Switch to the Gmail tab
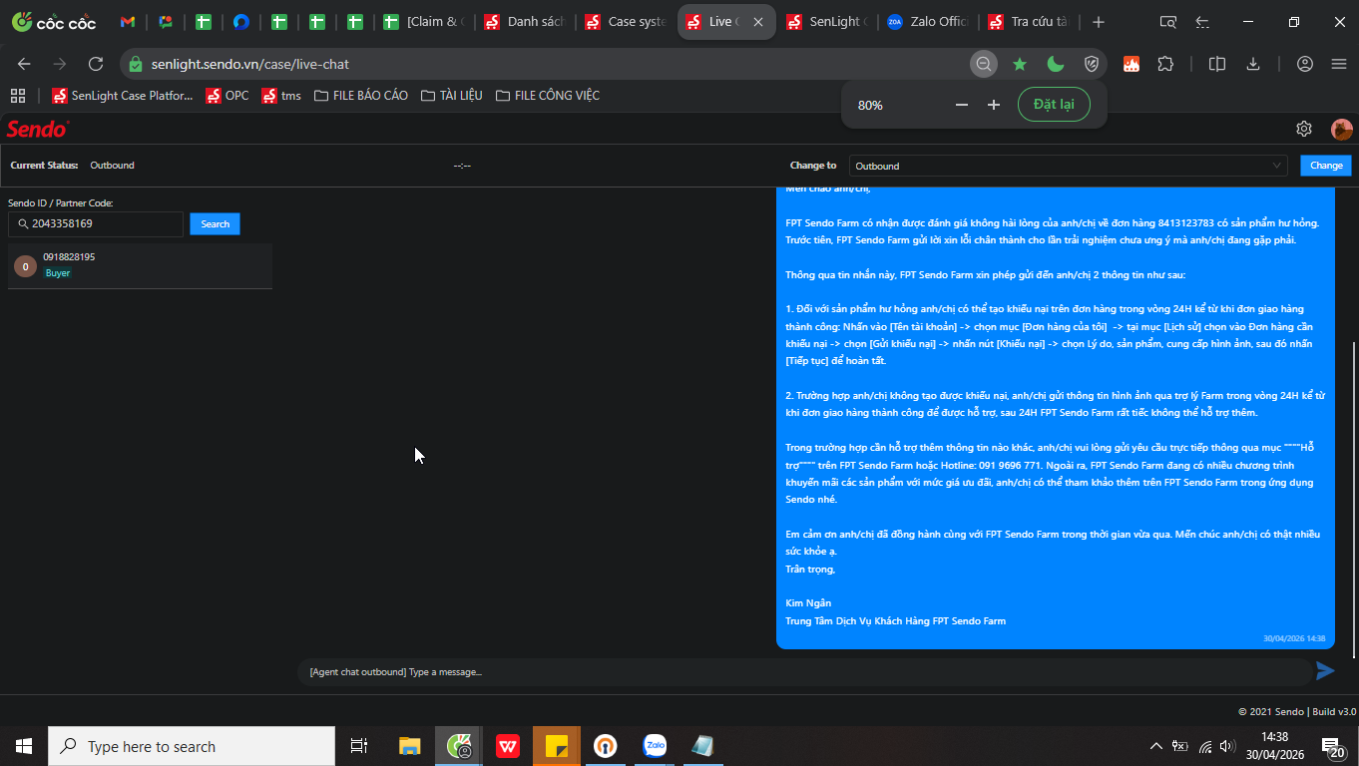 (x=128, y=22)
